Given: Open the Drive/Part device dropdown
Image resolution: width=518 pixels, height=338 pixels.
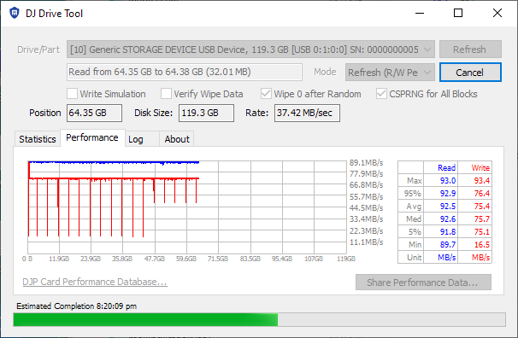Looking at the screenshot, I should click(250, 50).
